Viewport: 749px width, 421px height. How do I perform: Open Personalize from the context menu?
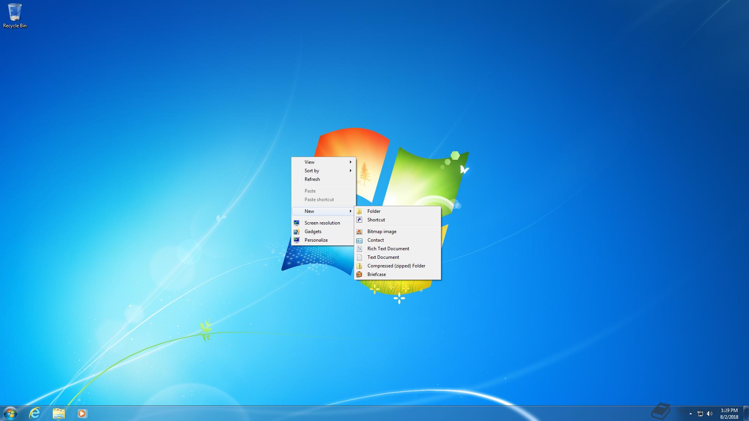point(323,240)
